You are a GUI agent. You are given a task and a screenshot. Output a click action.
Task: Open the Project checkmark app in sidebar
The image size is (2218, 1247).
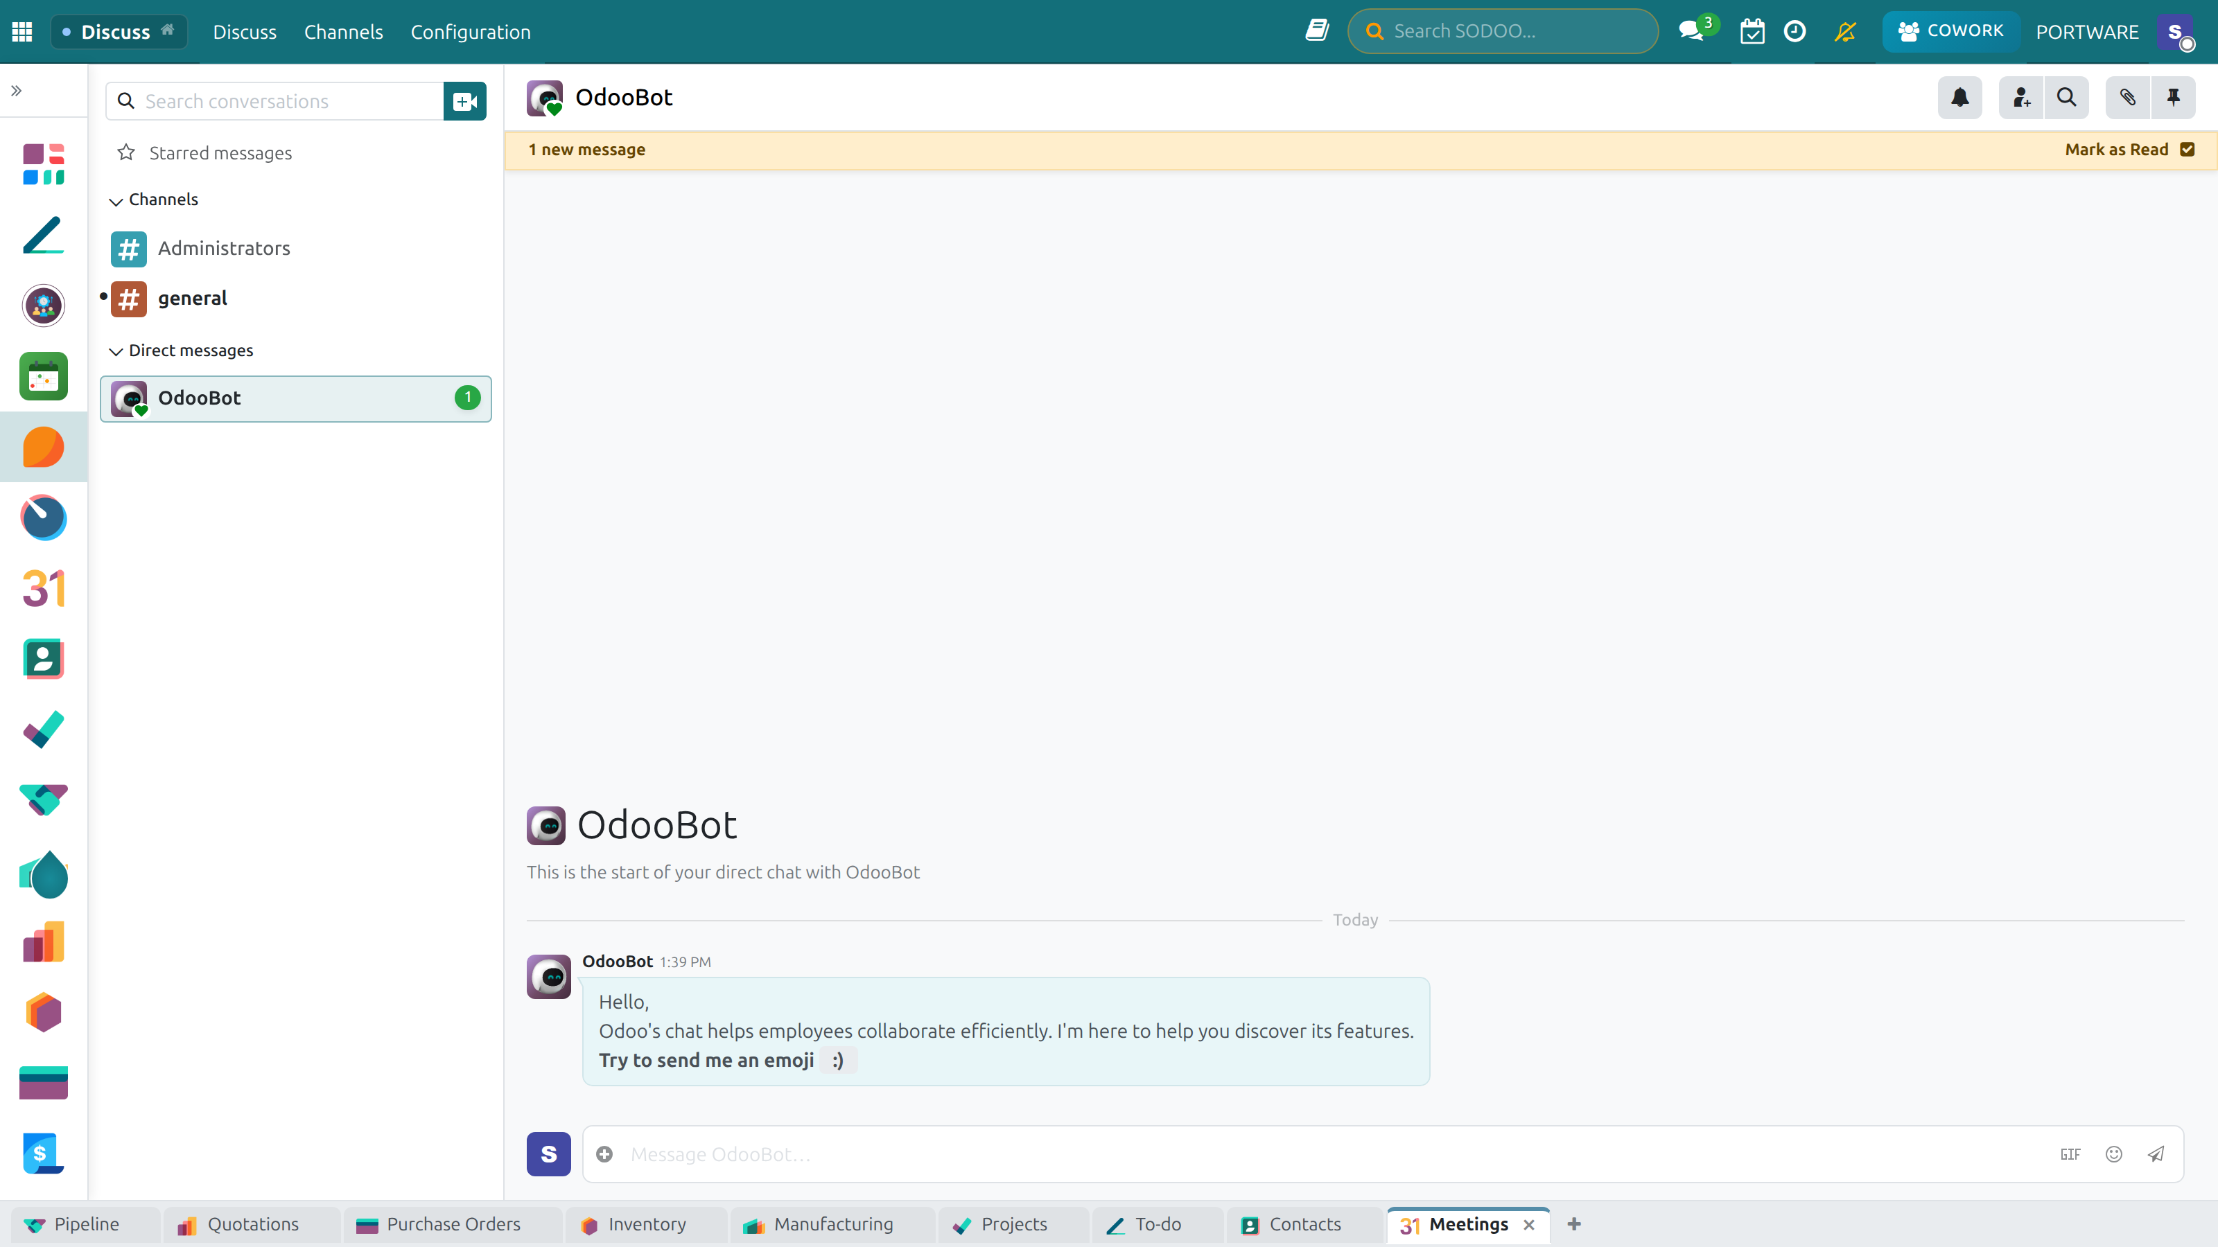43,729
